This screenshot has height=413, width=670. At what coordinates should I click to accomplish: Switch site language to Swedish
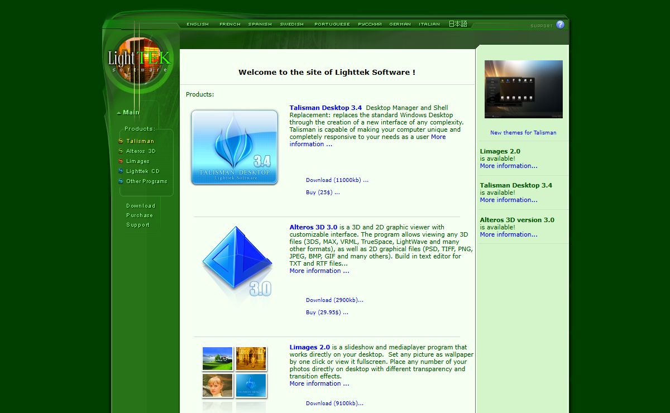click(292, 25)
